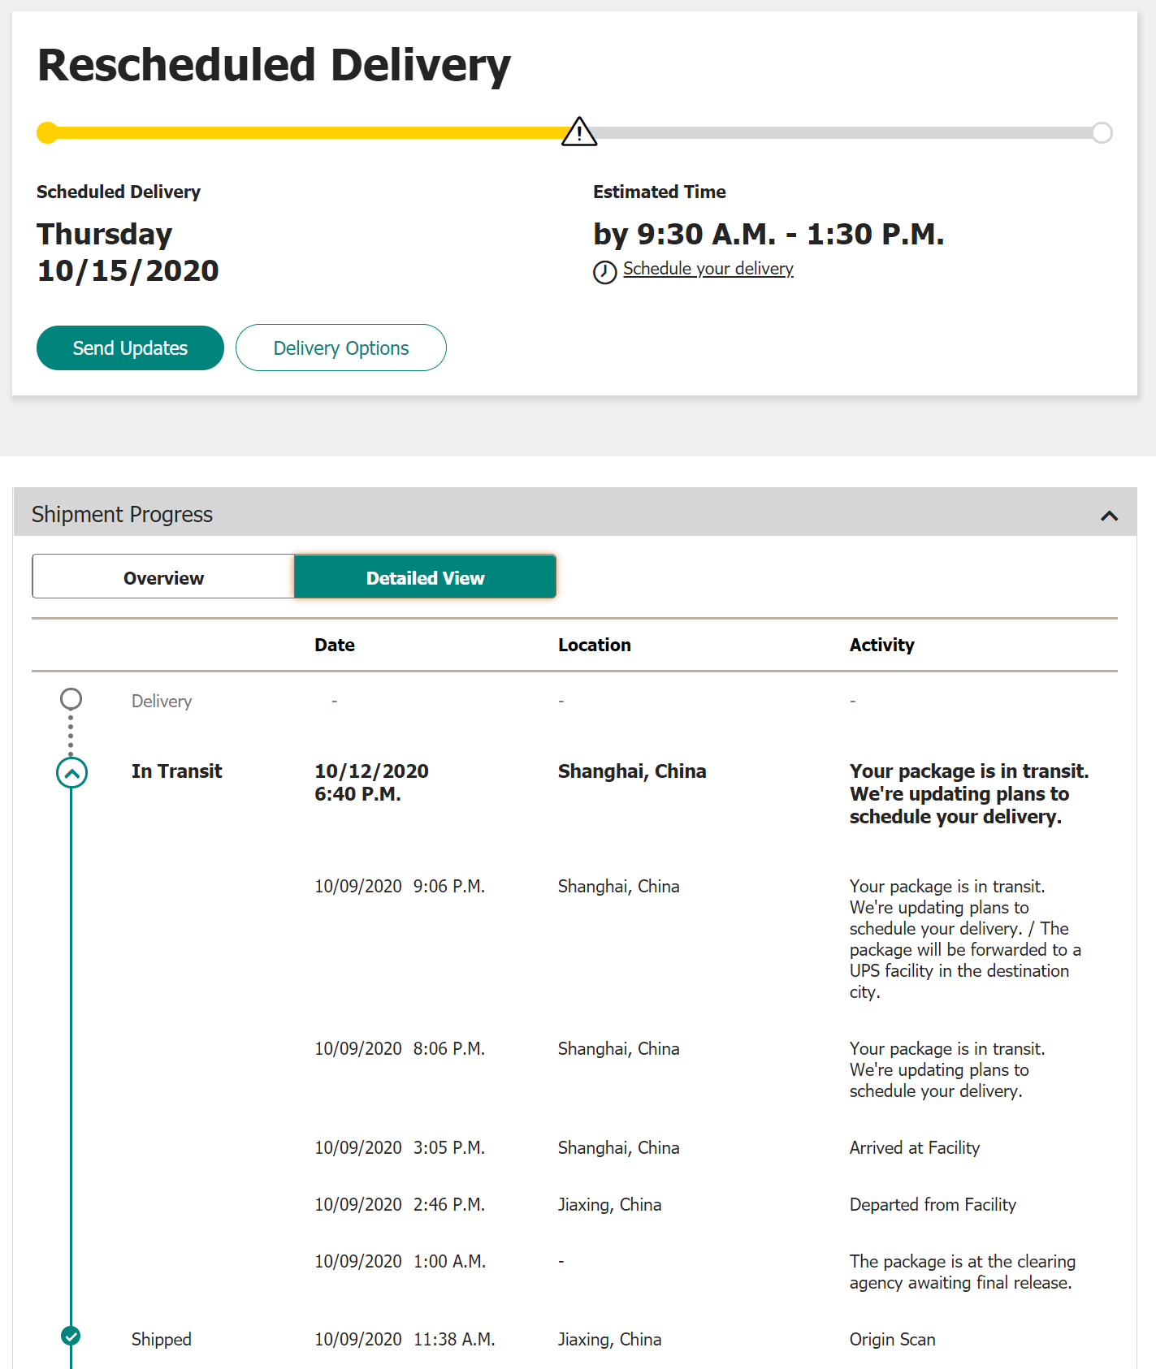Click the yellow filled section of progress bar
This screenshot has width=1156, height=1369.
pos(309,132)
